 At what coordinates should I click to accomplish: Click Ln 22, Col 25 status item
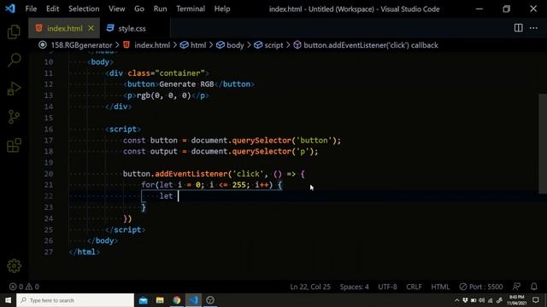[x=310, y=287]
